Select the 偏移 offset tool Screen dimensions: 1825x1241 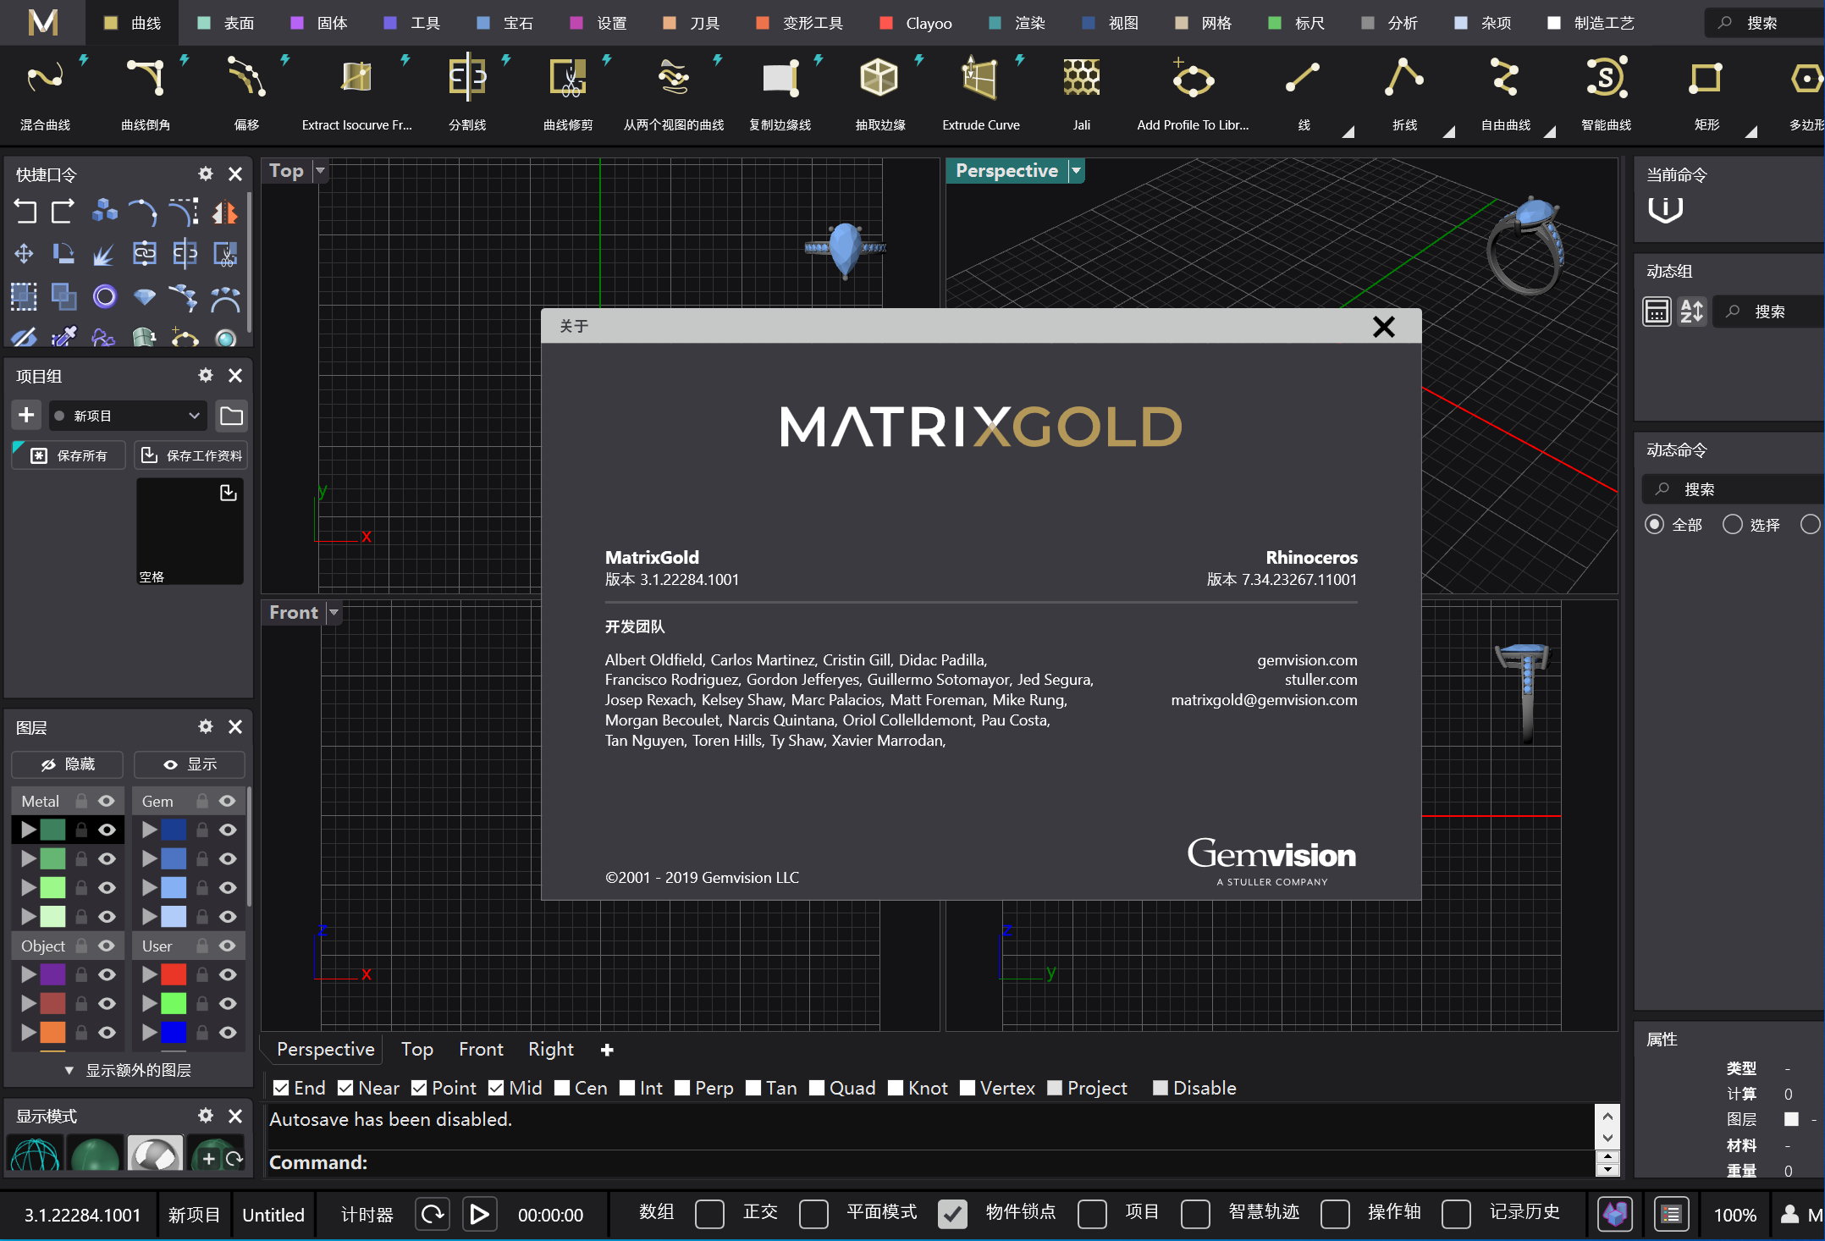246,91
